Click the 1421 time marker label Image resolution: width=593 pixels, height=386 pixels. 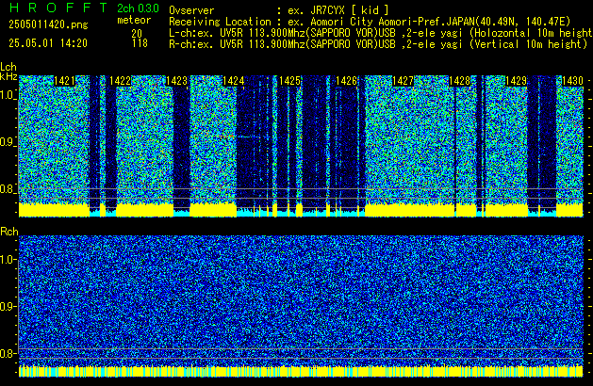click(x=65, y=81)
